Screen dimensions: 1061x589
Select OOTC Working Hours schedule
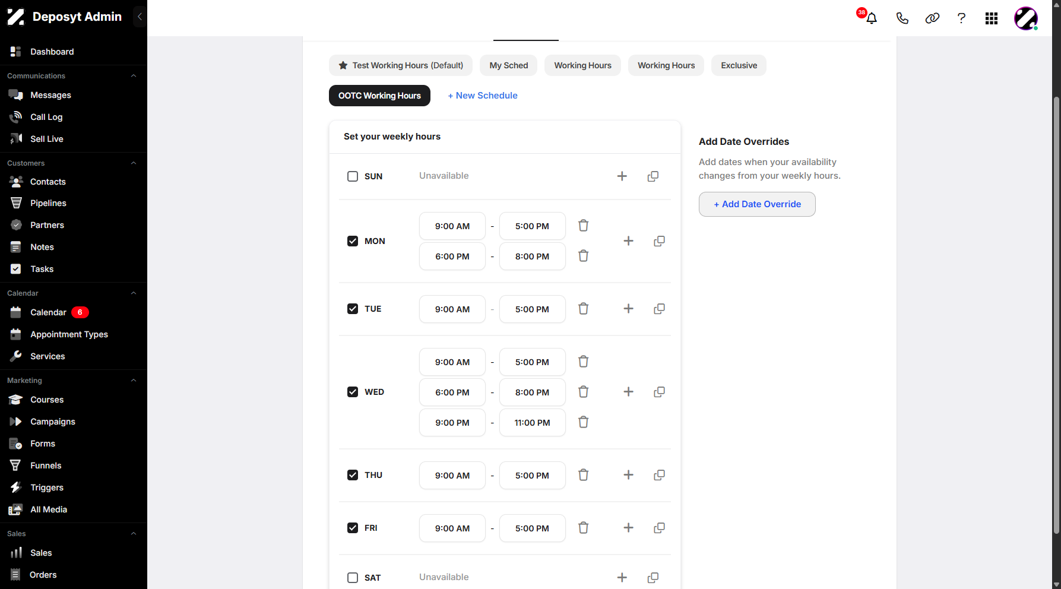pyautogui.click(x=379, y=96)
